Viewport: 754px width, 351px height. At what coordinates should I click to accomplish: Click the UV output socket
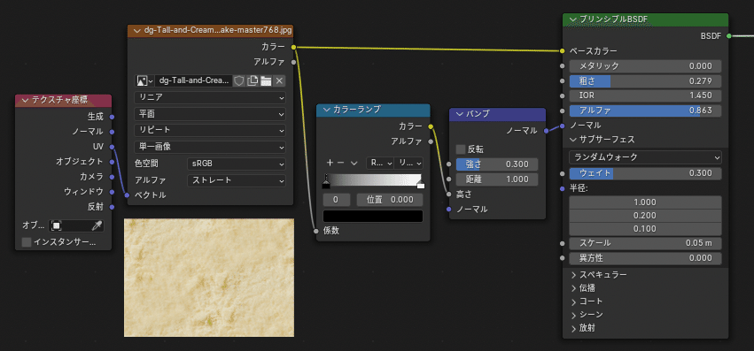pyautogui.click(x=112, y=147)
